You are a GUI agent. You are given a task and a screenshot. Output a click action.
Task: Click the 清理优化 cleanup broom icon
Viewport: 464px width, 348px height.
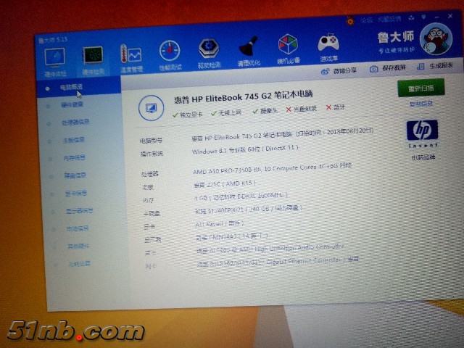pyautogui.click(x=248, y=49)
